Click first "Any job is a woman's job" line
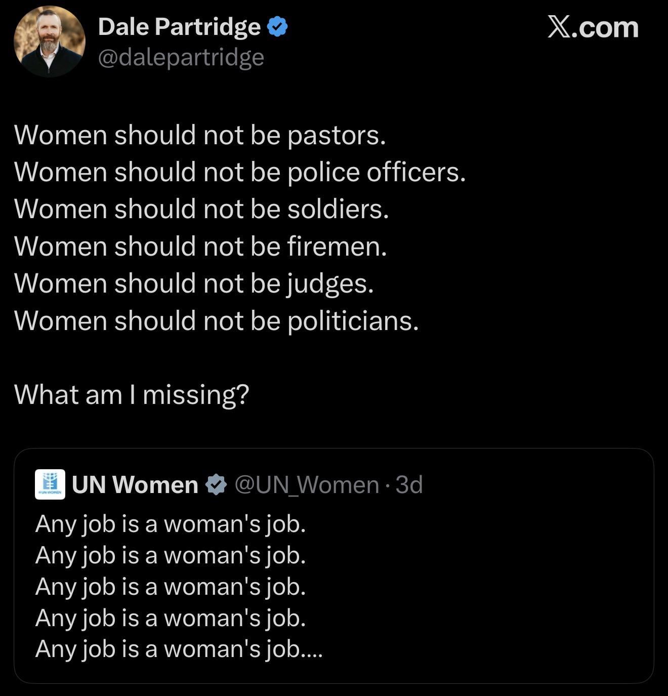This screenshot has width=668, height=696. pyautogui.click(x=171, y=523)
